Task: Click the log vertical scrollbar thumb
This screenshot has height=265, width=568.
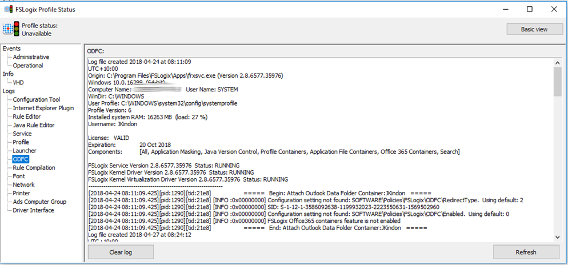Action: point(558,82)
